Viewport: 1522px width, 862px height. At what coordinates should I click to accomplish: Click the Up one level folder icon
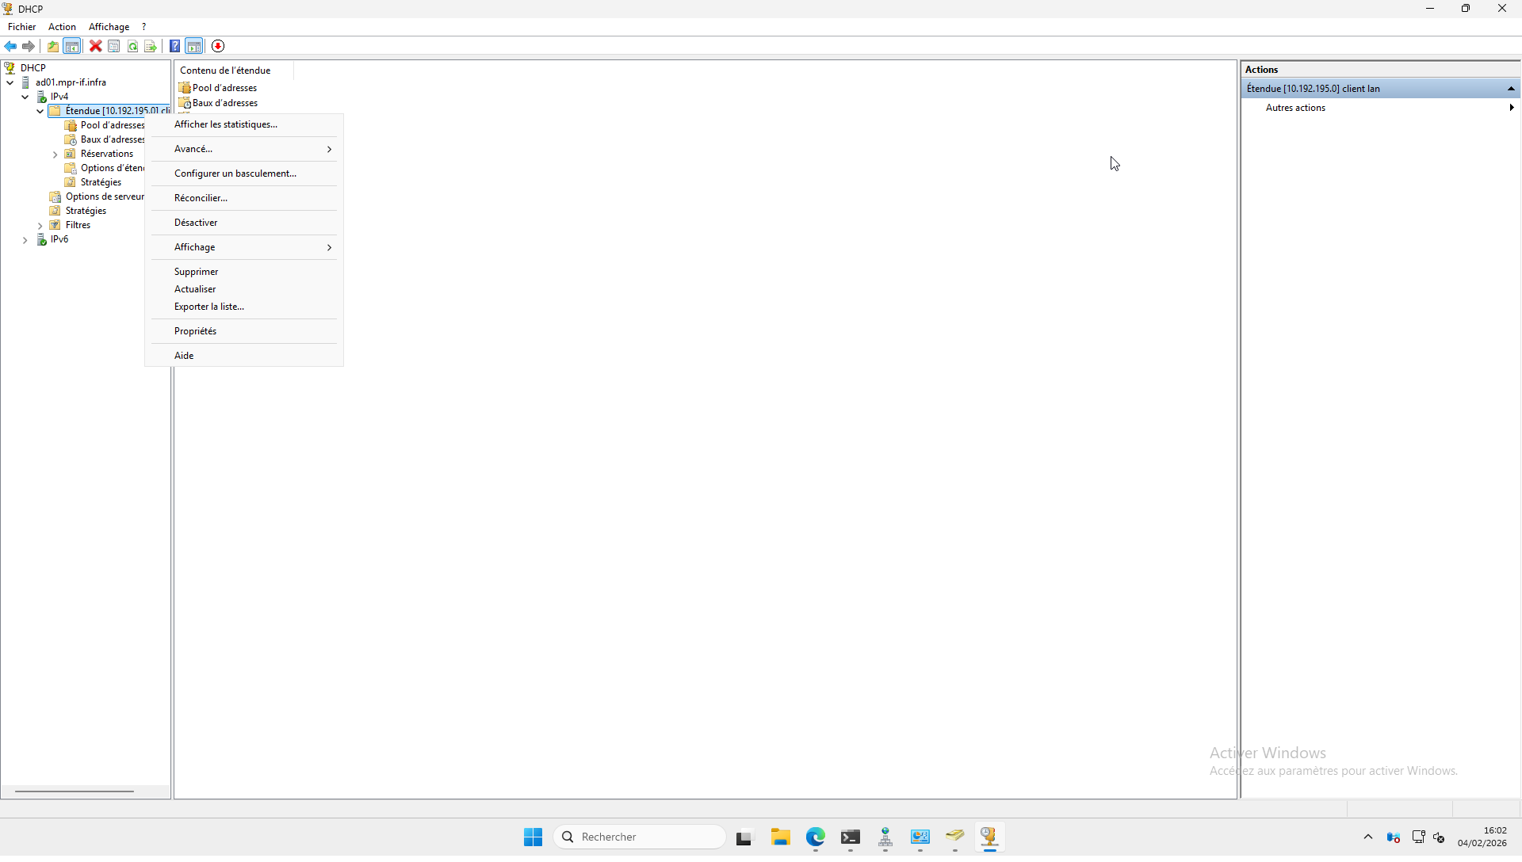(x=53, y=46)
